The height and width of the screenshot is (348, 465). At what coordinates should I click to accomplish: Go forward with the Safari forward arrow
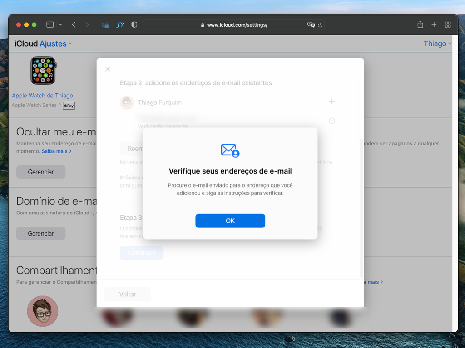coord(87,25)
